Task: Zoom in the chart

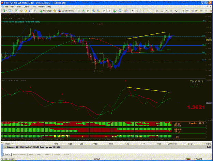Action: [93, 11]
